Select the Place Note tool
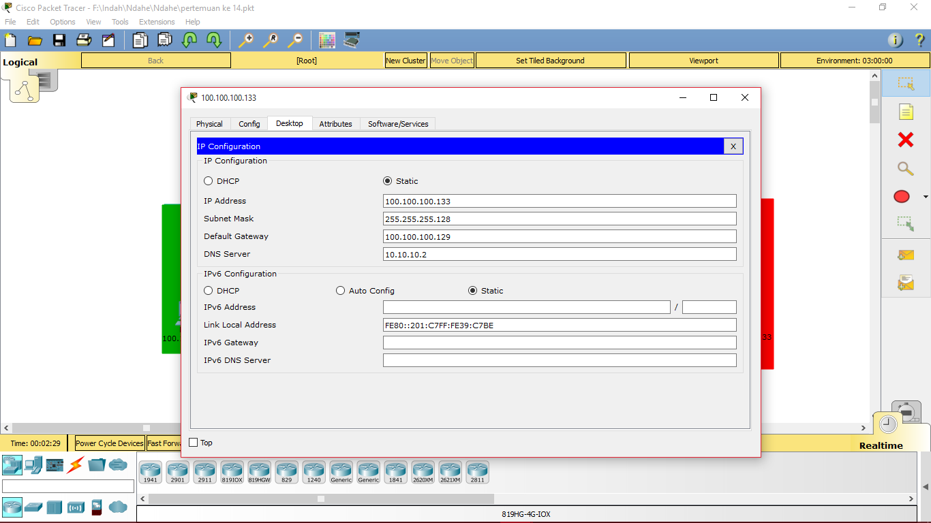This screenshot has height=523, width=931. pos(906,111)
